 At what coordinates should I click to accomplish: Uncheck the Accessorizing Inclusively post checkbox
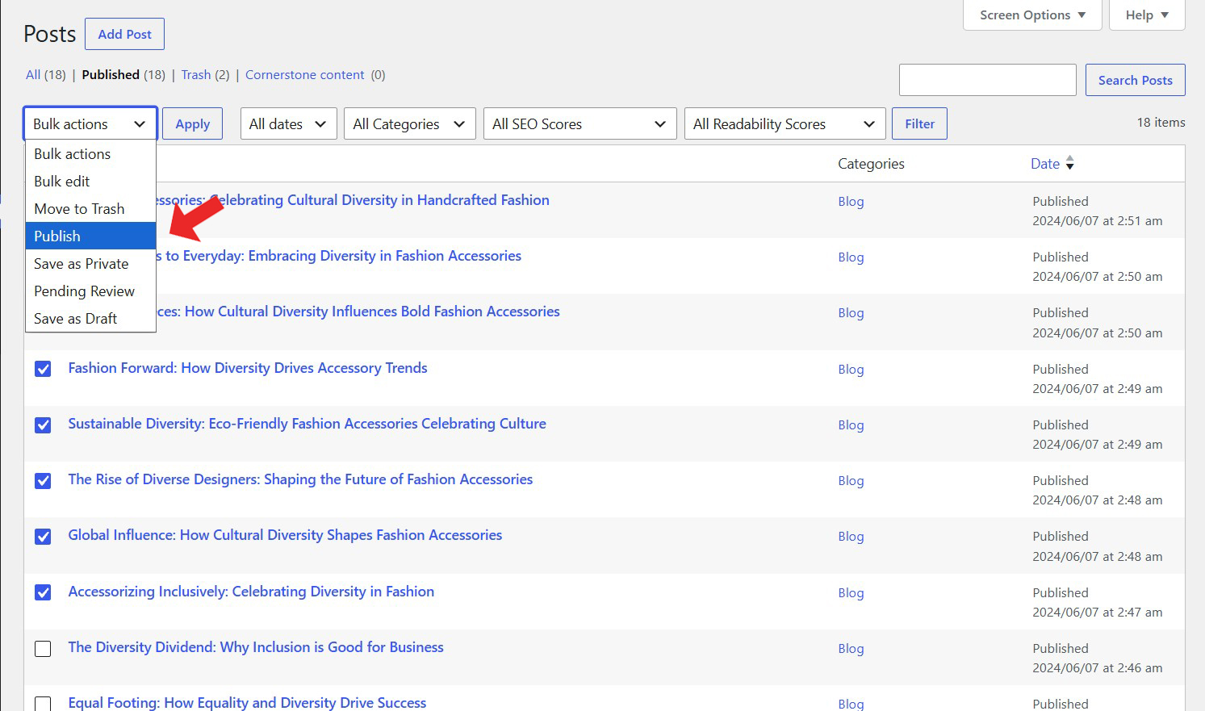click(43, 592)
